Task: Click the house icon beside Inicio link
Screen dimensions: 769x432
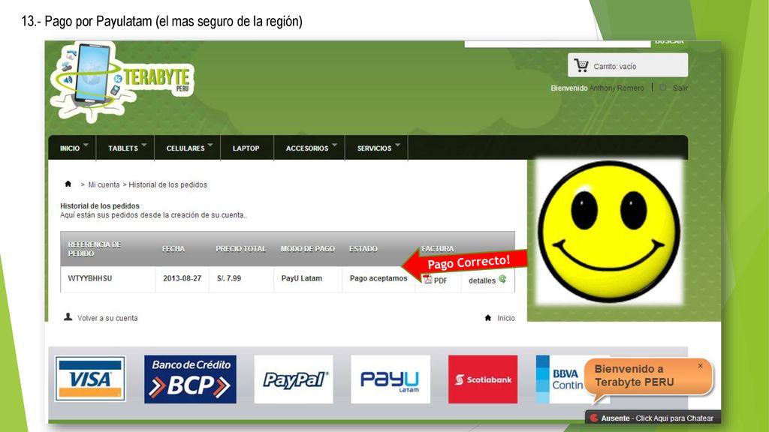Action: coord(488,318)
